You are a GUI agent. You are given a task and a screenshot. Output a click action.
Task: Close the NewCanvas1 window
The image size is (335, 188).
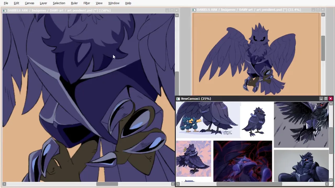[331, 98]
